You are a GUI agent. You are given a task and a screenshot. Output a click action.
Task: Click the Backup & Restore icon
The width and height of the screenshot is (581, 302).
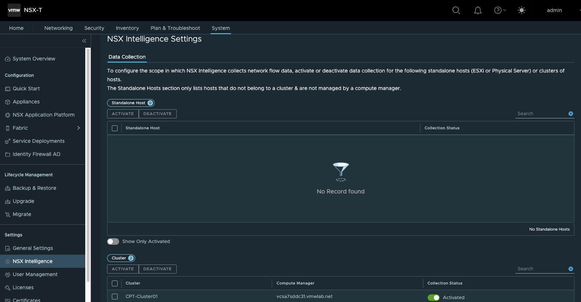click(x=7, y=188)
